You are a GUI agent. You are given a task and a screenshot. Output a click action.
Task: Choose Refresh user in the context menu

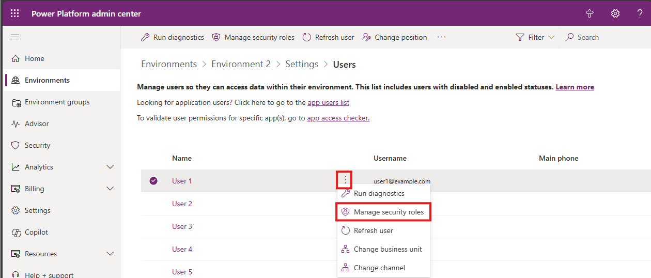coord(384,230)
